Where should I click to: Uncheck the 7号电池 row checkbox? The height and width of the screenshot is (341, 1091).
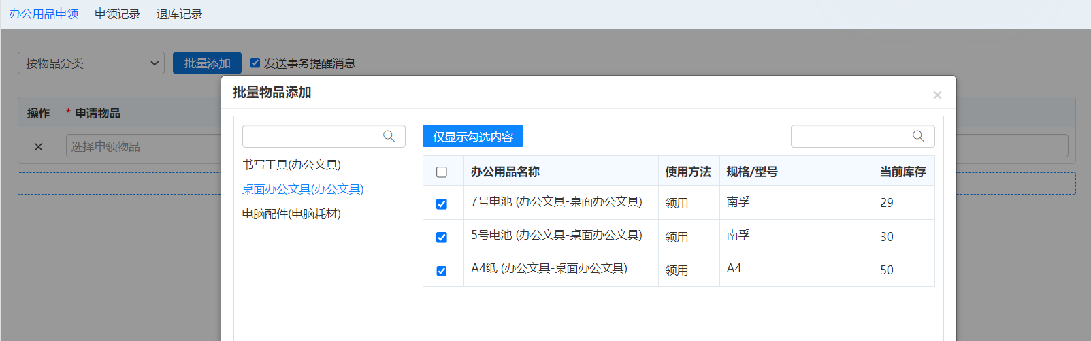point(442,204)
